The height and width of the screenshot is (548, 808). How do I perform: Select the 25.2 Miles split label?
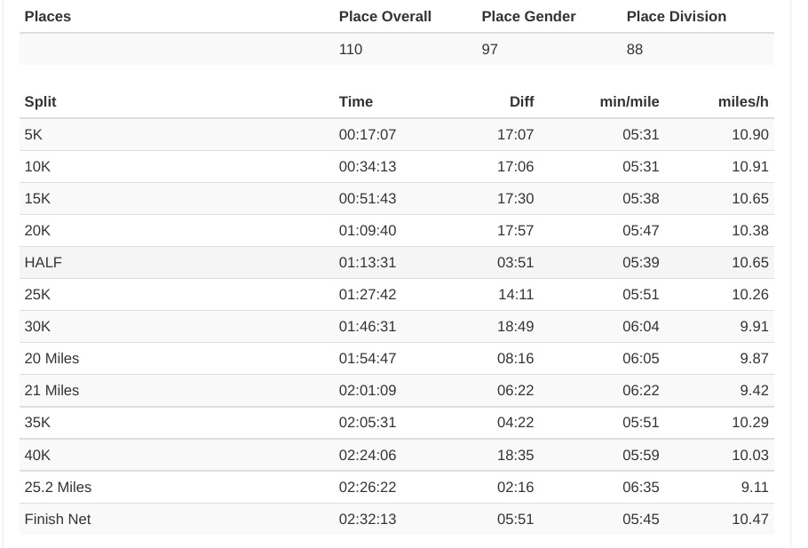[x=58, y=487]
